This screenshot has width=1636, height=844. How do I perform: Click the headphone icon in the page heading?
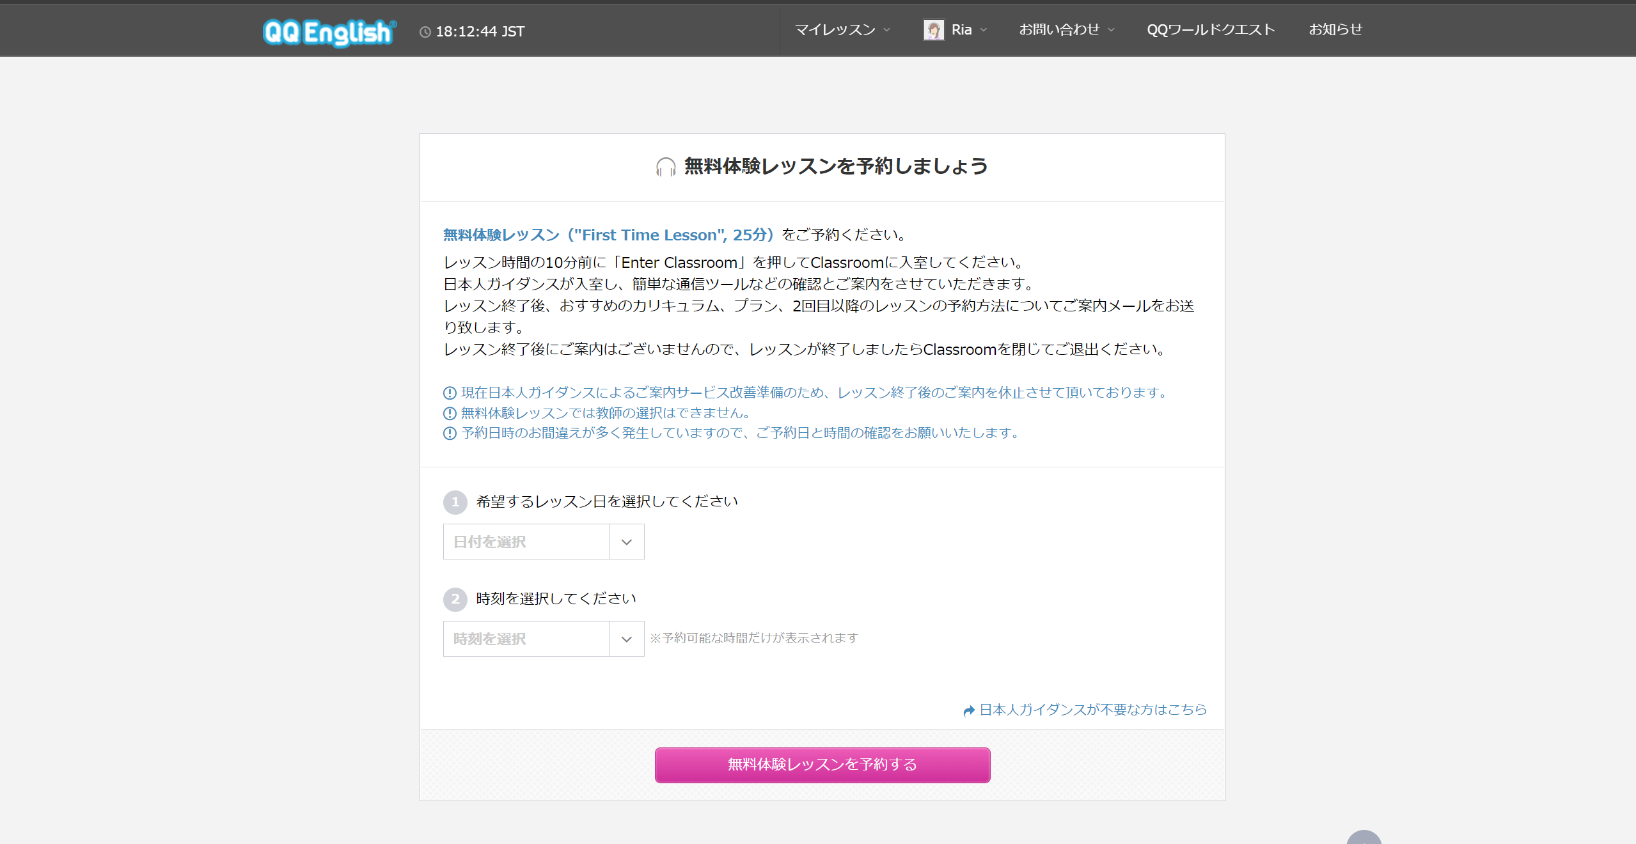click(x=665, y=167)
